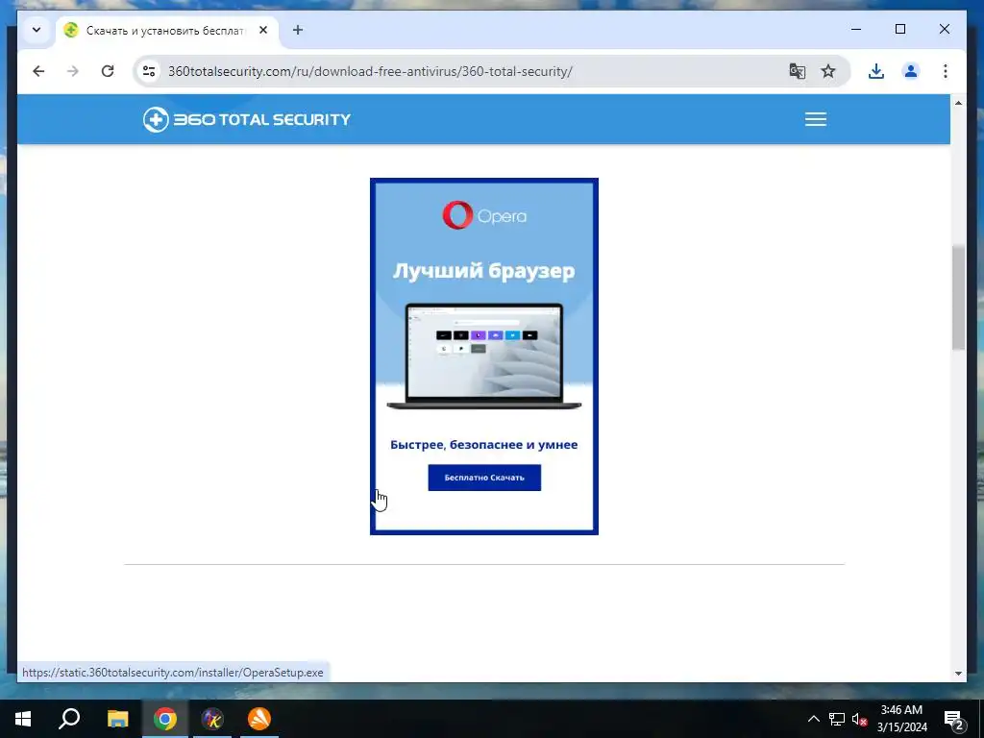Click the 360 Total Security logo
Image resolution: width=984 pixels, height=738 pixels.
247,119
